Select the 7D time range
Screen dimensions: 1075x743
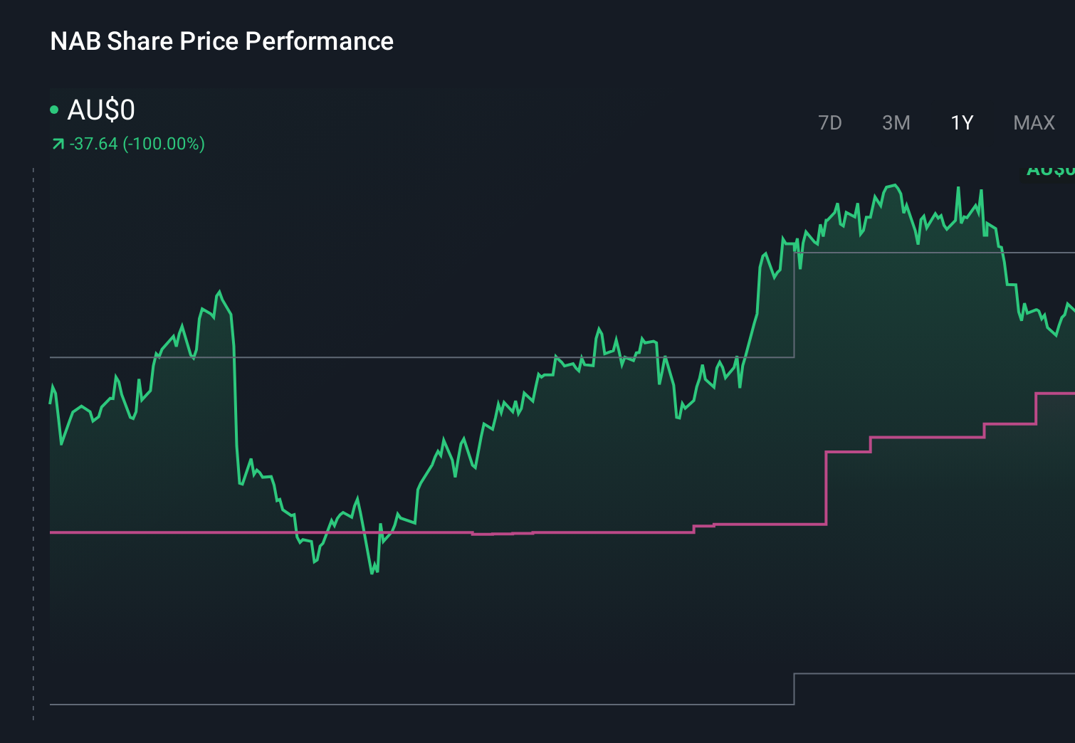coord(830,122)
